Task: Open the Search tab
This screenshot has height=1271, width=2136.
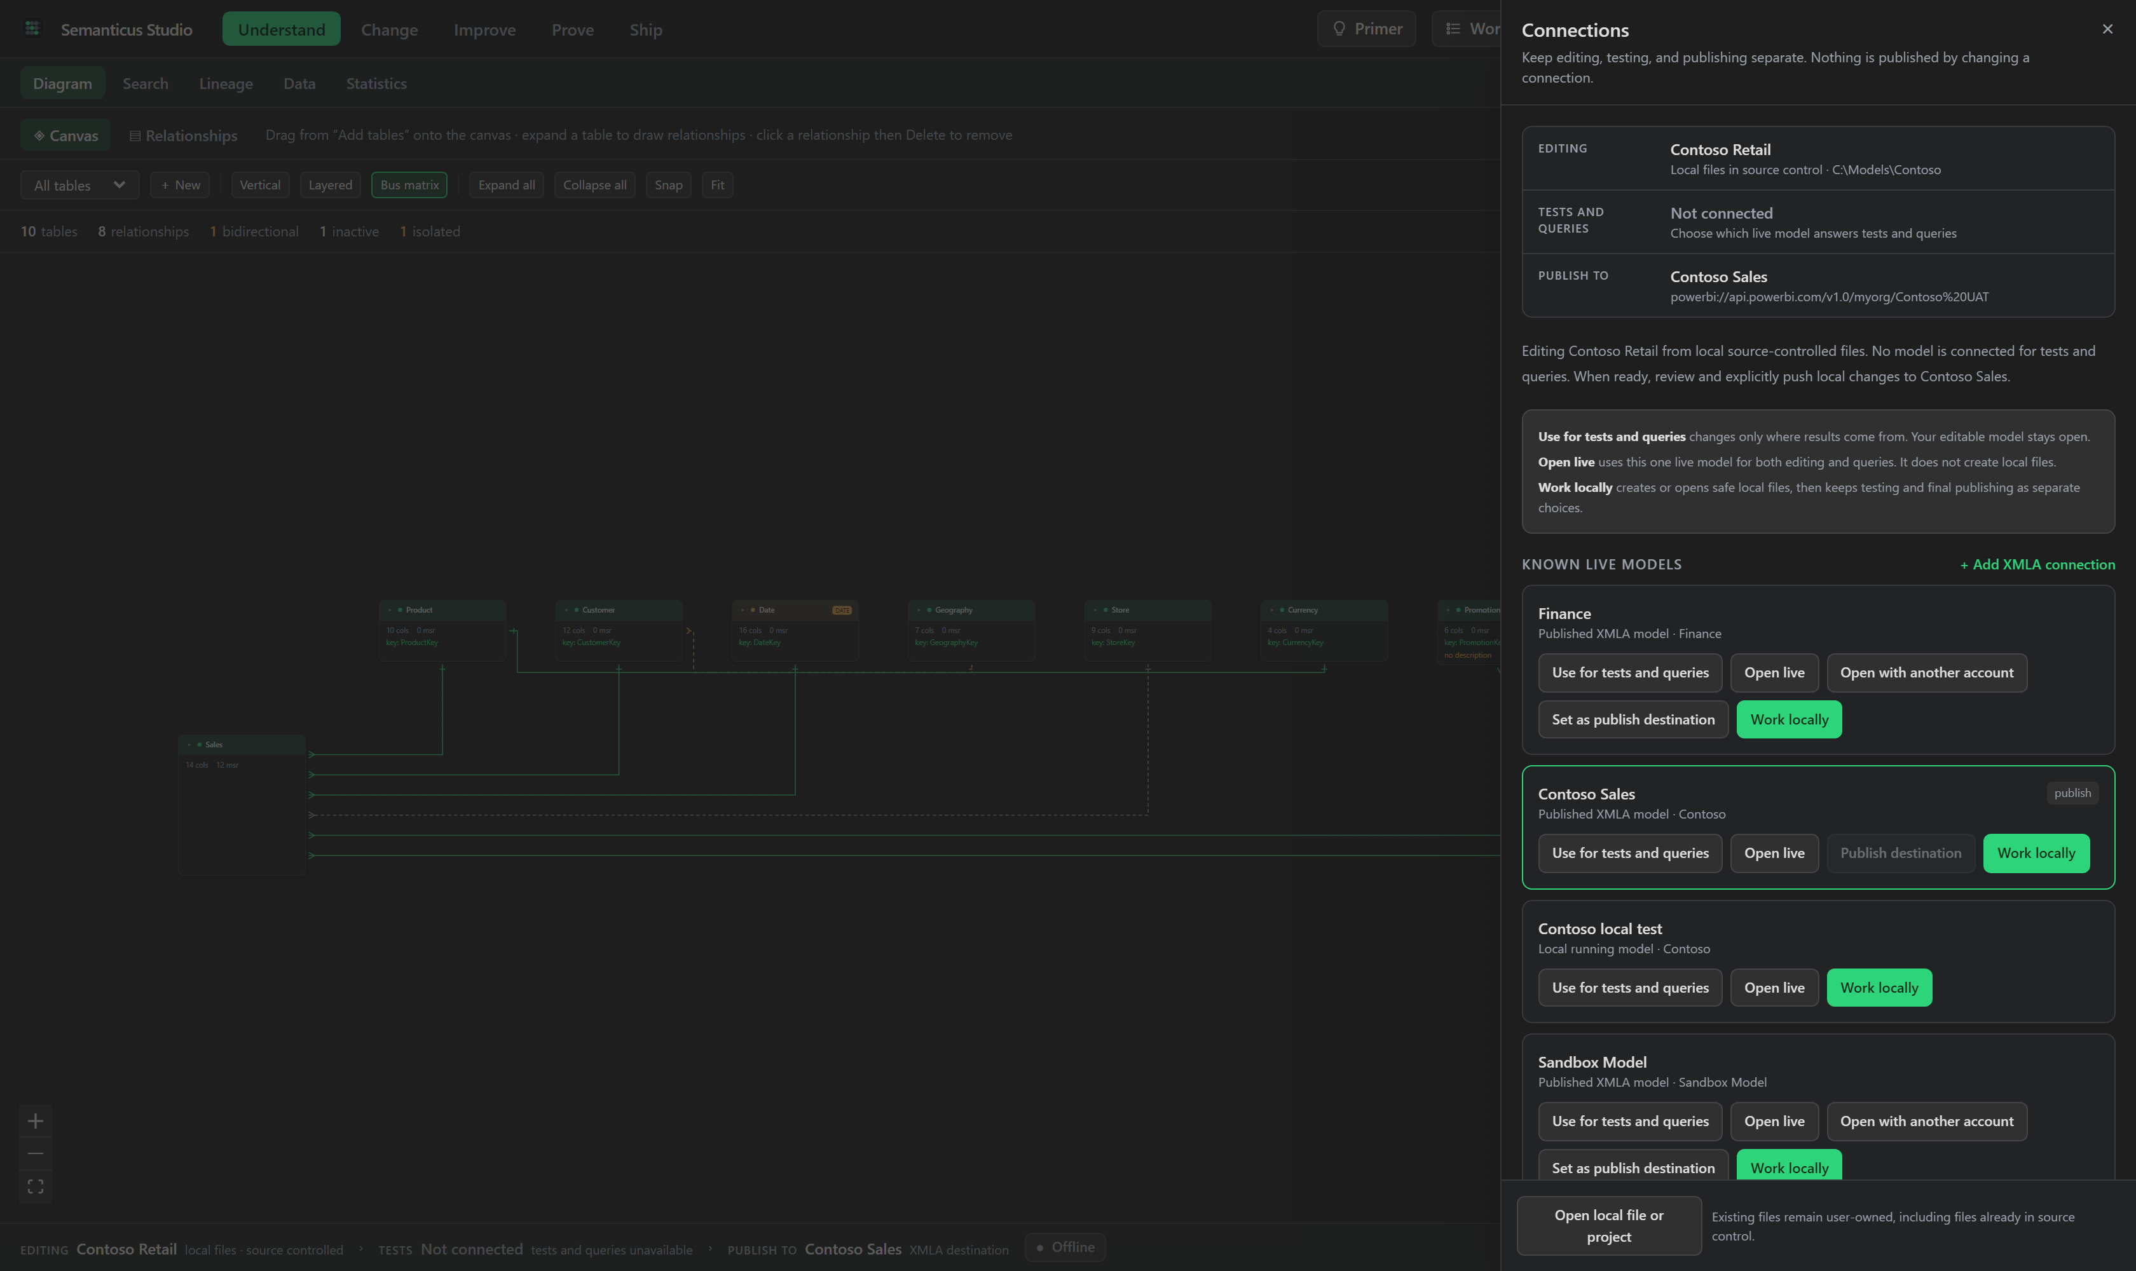Action: point(145,83)
